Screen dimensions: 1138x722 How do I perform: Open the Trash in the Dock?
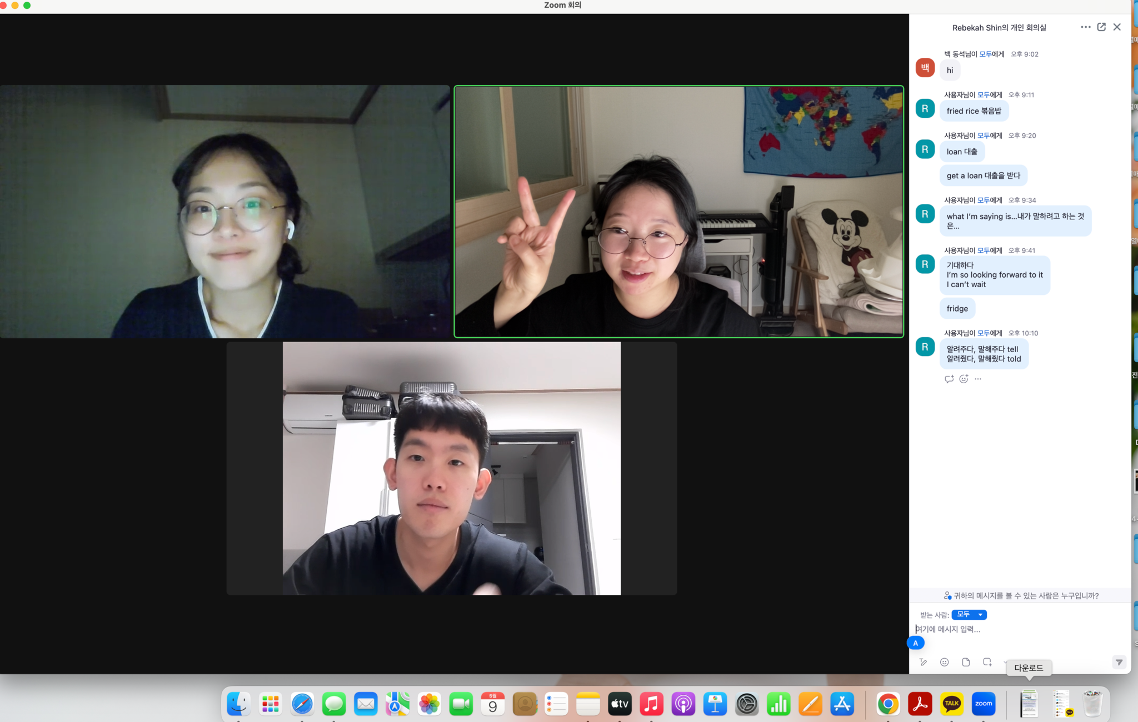tap(1092, 704)
